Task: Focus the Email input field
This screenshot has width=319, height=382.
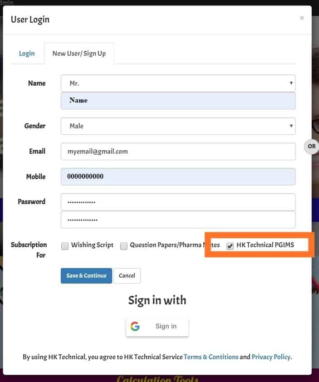Action: (x=178, y=151)
